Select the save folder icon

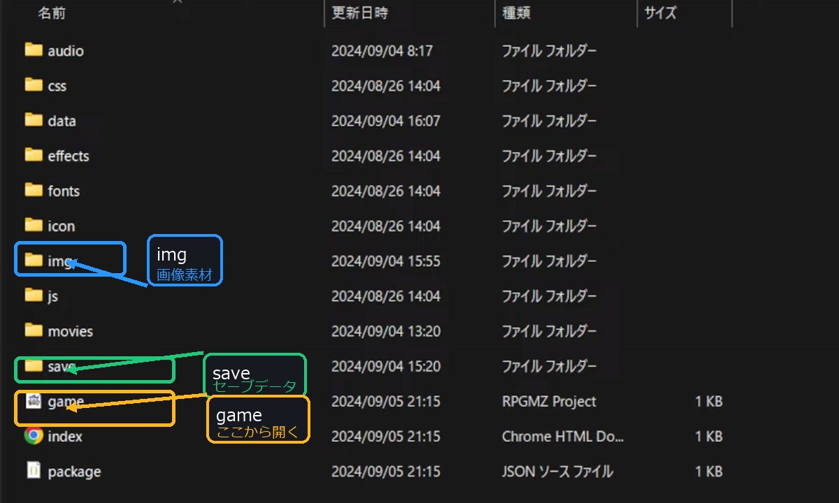pyautogui.click(x=34, y=365)
